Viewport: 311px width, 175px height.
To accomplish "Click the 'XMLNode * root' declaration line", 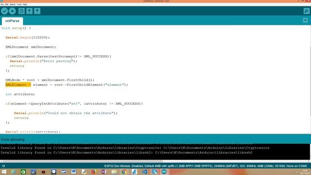I will coord(50,80).
